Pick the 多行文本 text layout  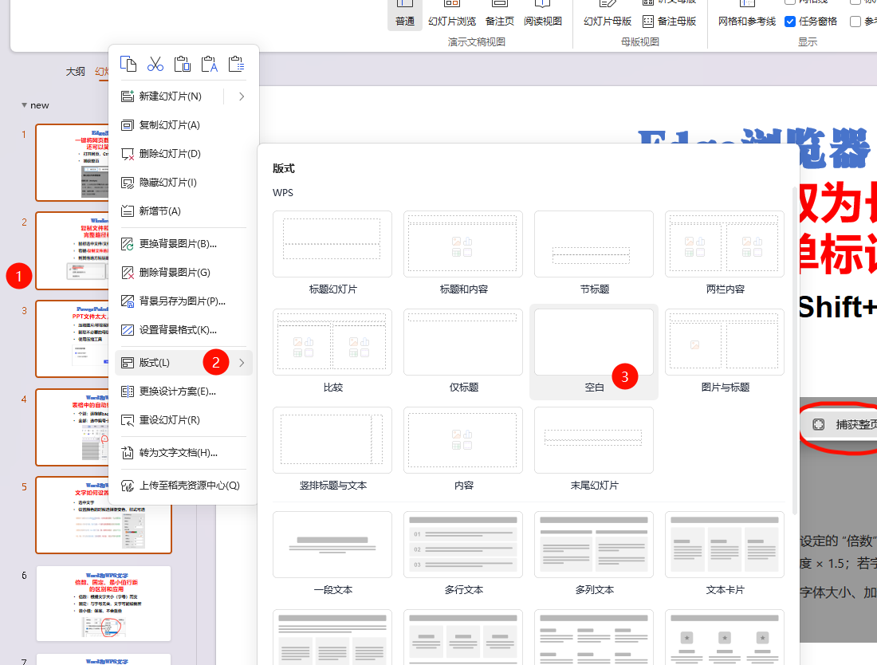[x=463, y=545]
